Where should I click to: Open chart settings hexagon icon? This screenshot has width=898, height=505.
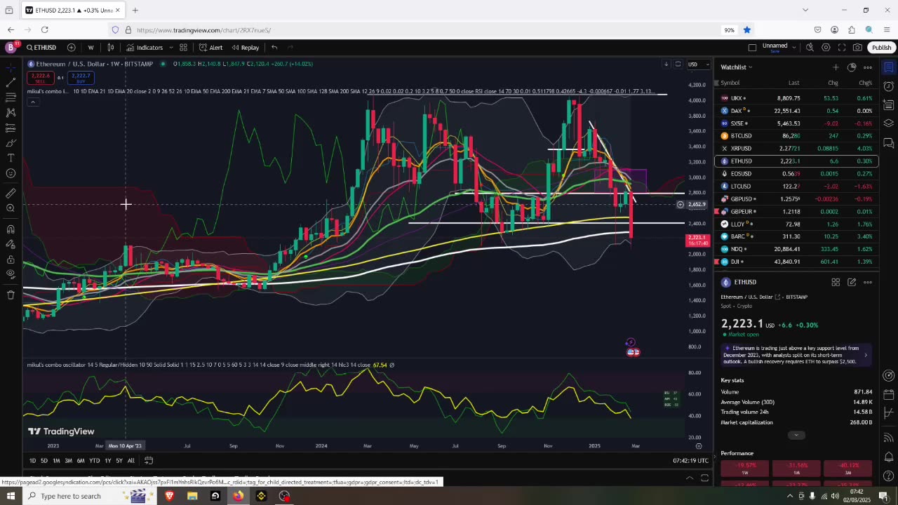click(826, 48)
